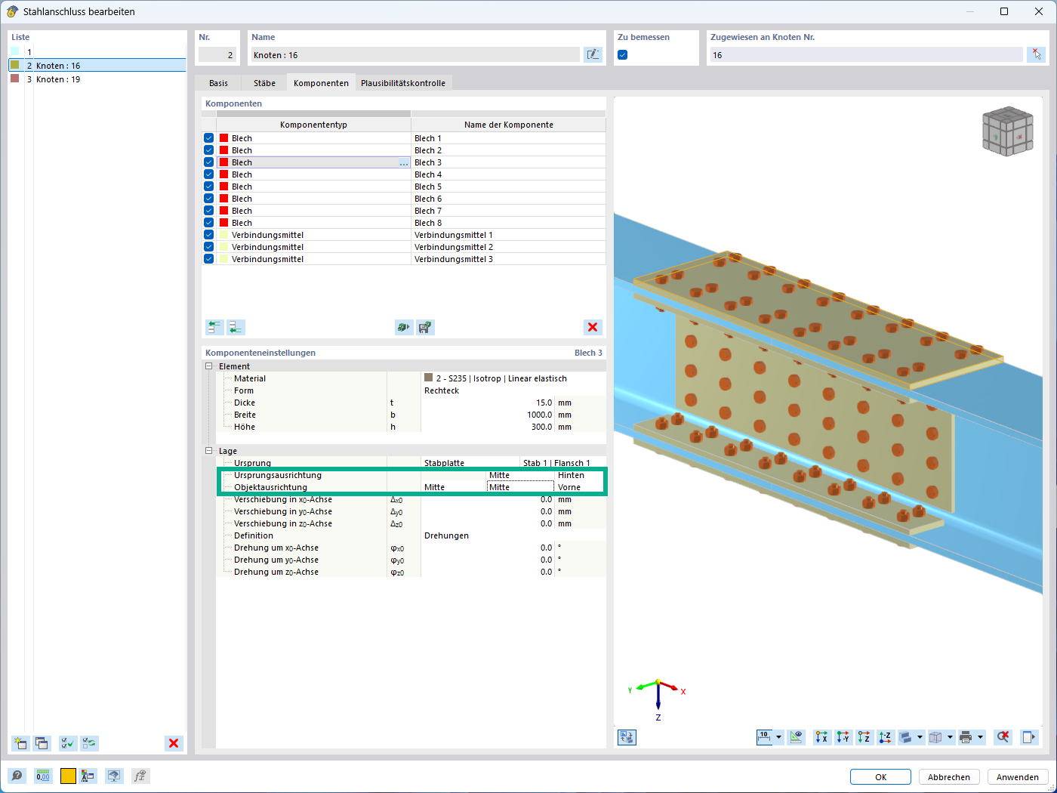Select the Blech 5 name cell
Image resolution: width=1057 pixels, height=793 pixels.
[508, 187]
